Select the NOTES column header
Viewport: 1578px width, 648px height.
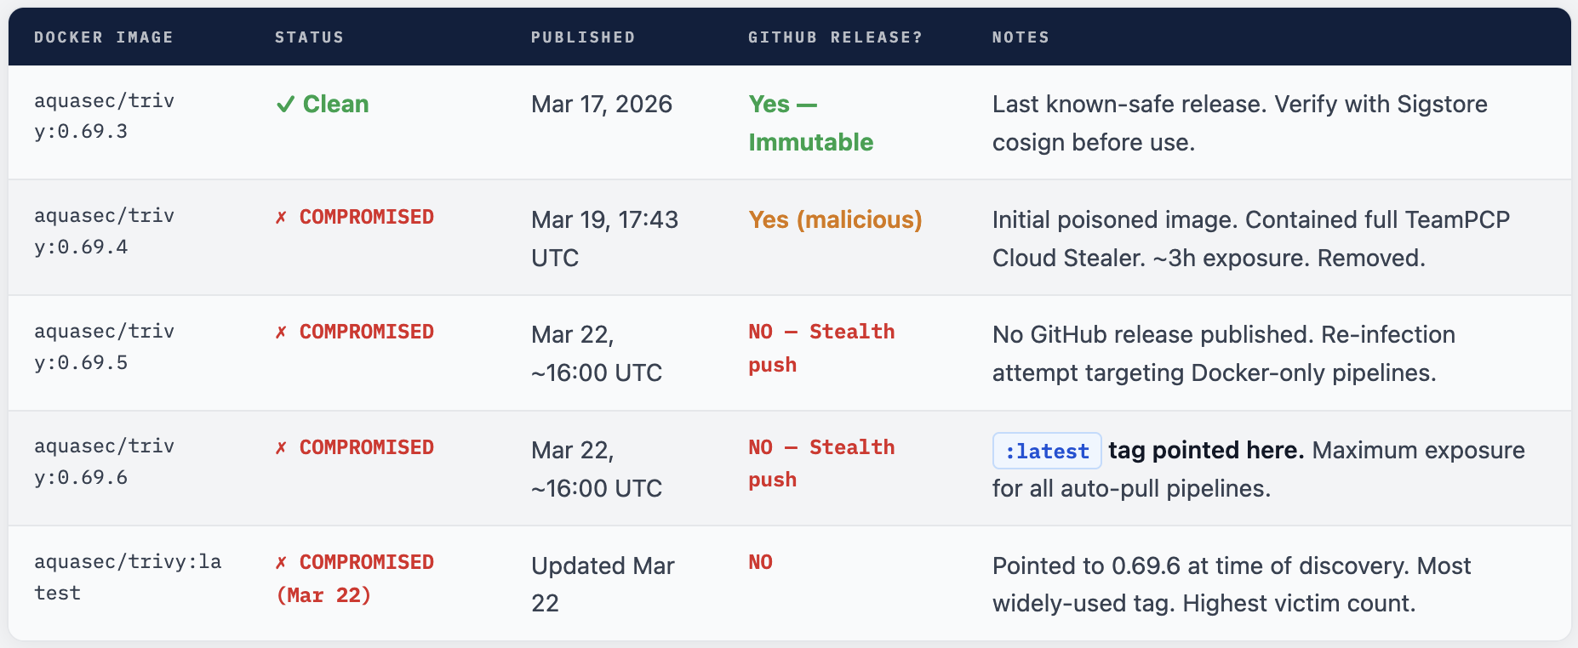(1021, 37)
